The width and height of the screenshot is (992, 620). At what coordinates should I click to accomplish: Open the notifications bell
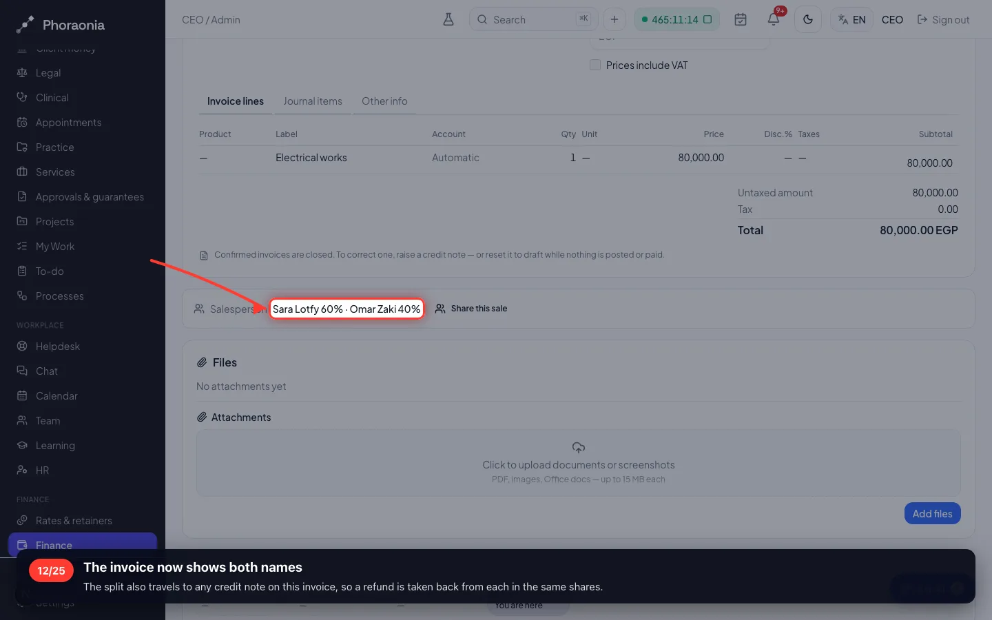(774, 19)
